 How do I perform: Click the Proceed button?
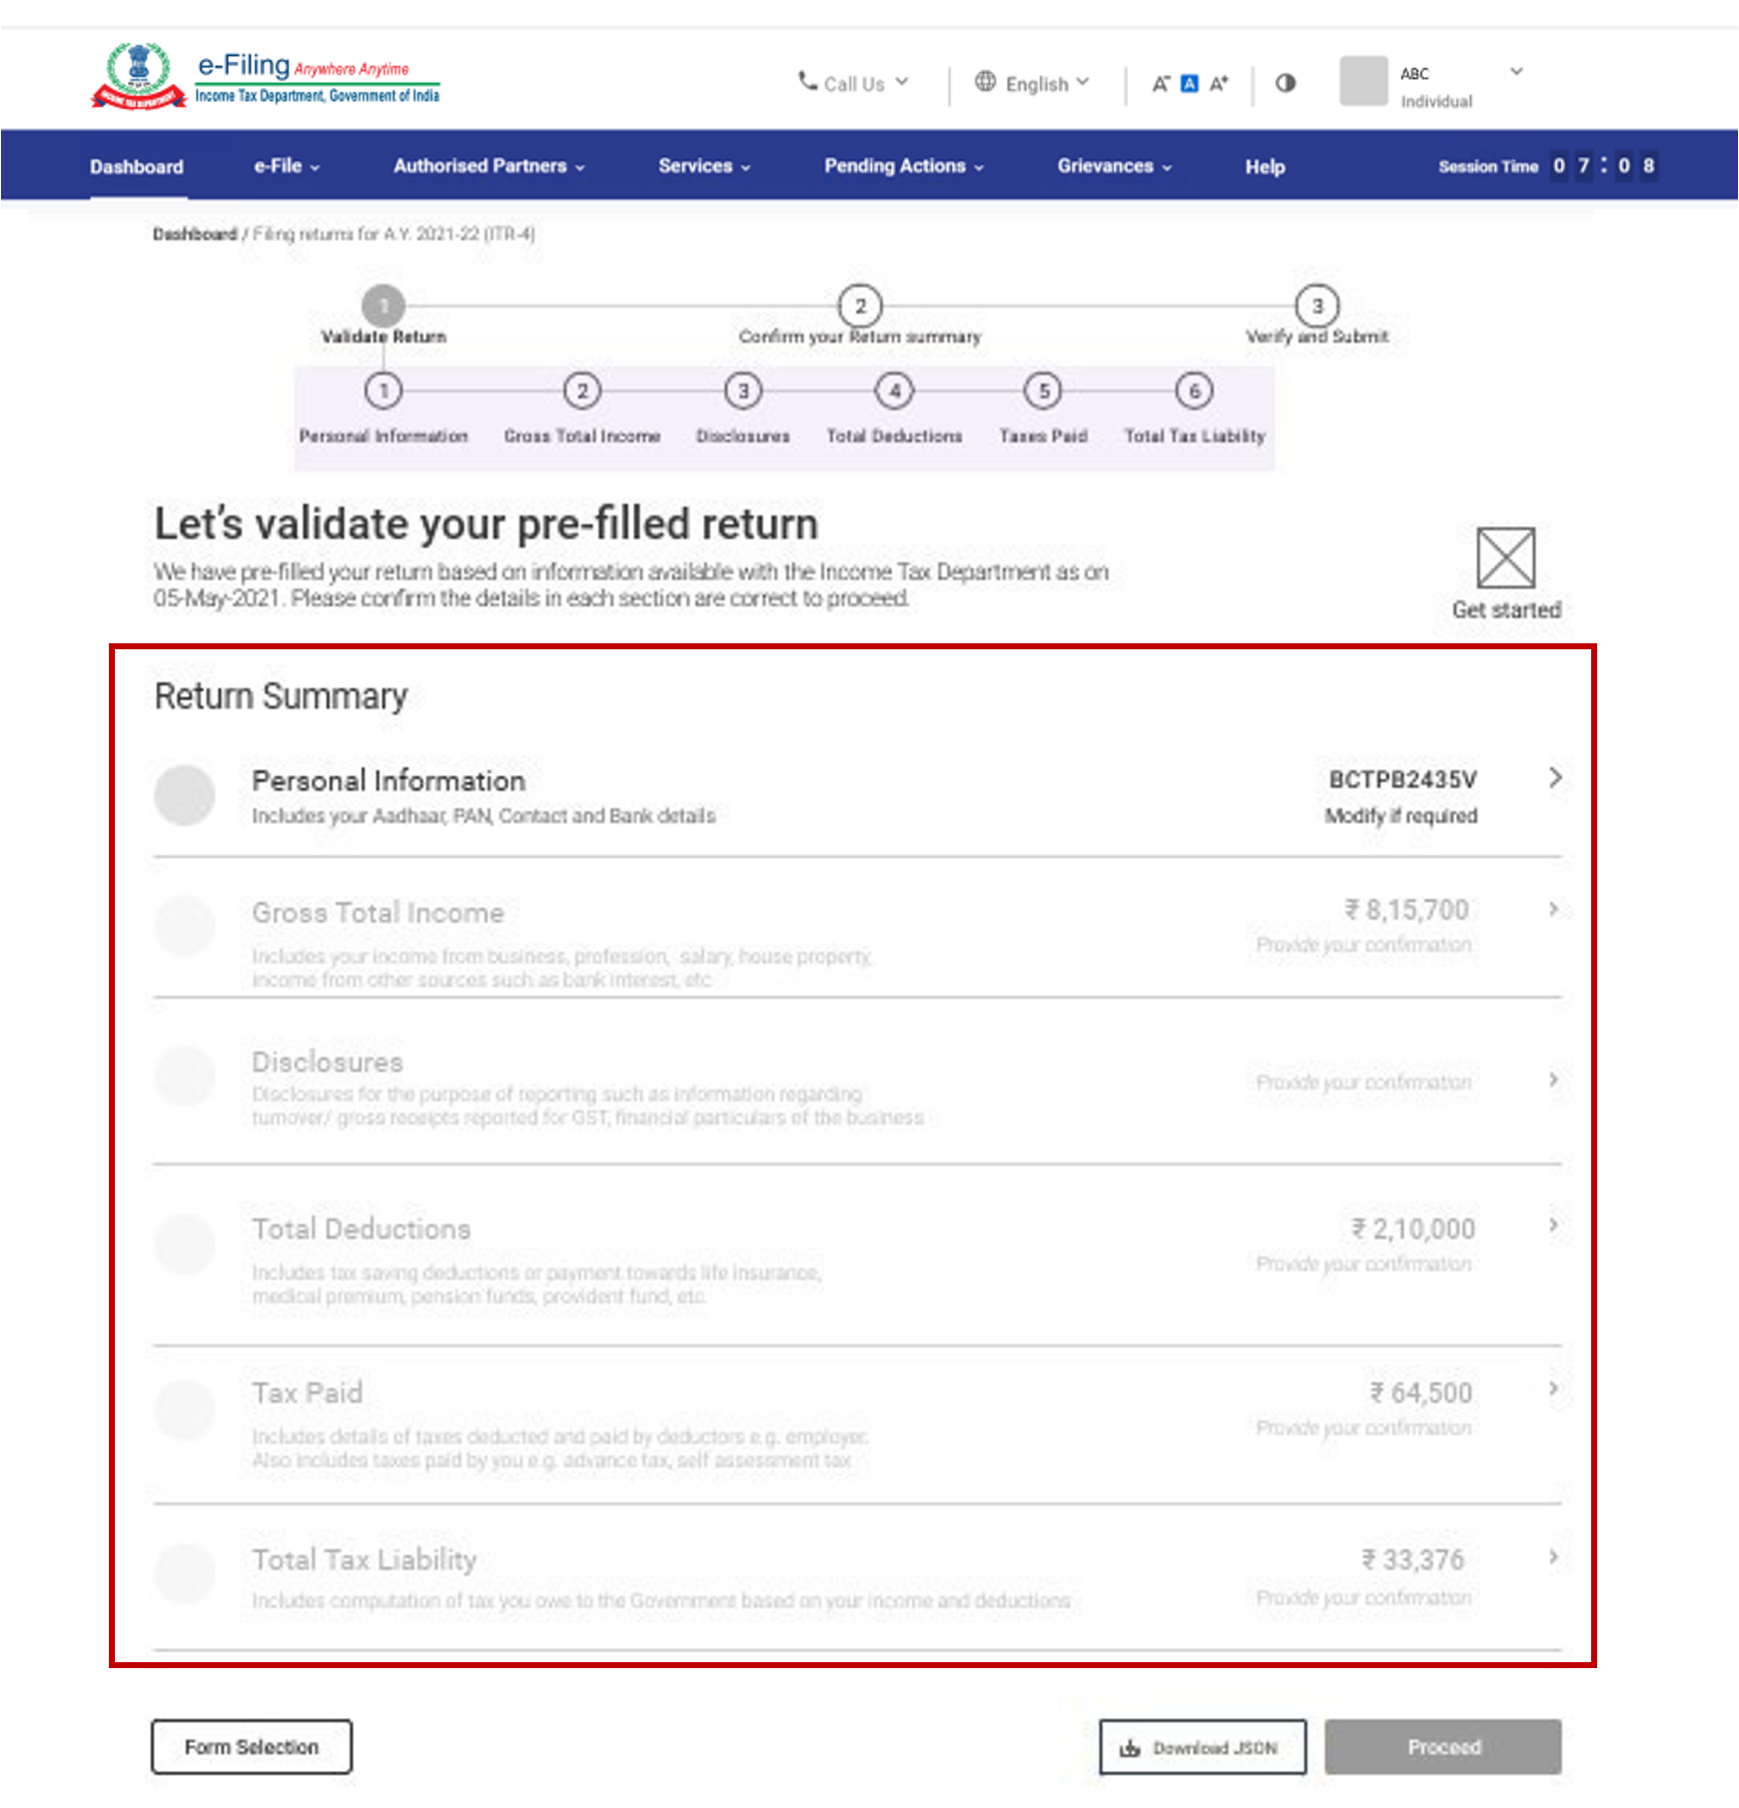(x=1443, y=1747)
